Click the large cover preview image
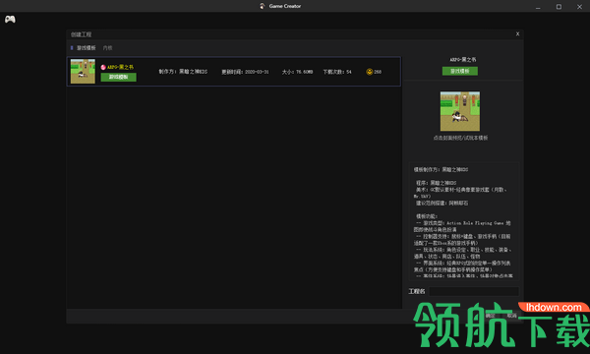 pyautogui.click(x=460, y=111)
